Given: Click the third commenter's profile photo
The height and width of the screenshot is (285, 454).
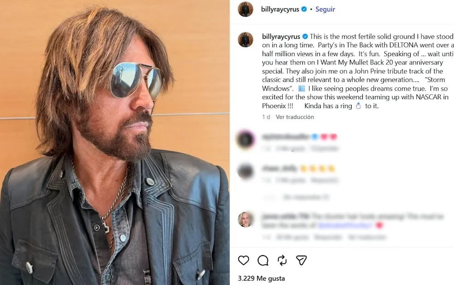Looking at the screenshot, I should [246, 219].
